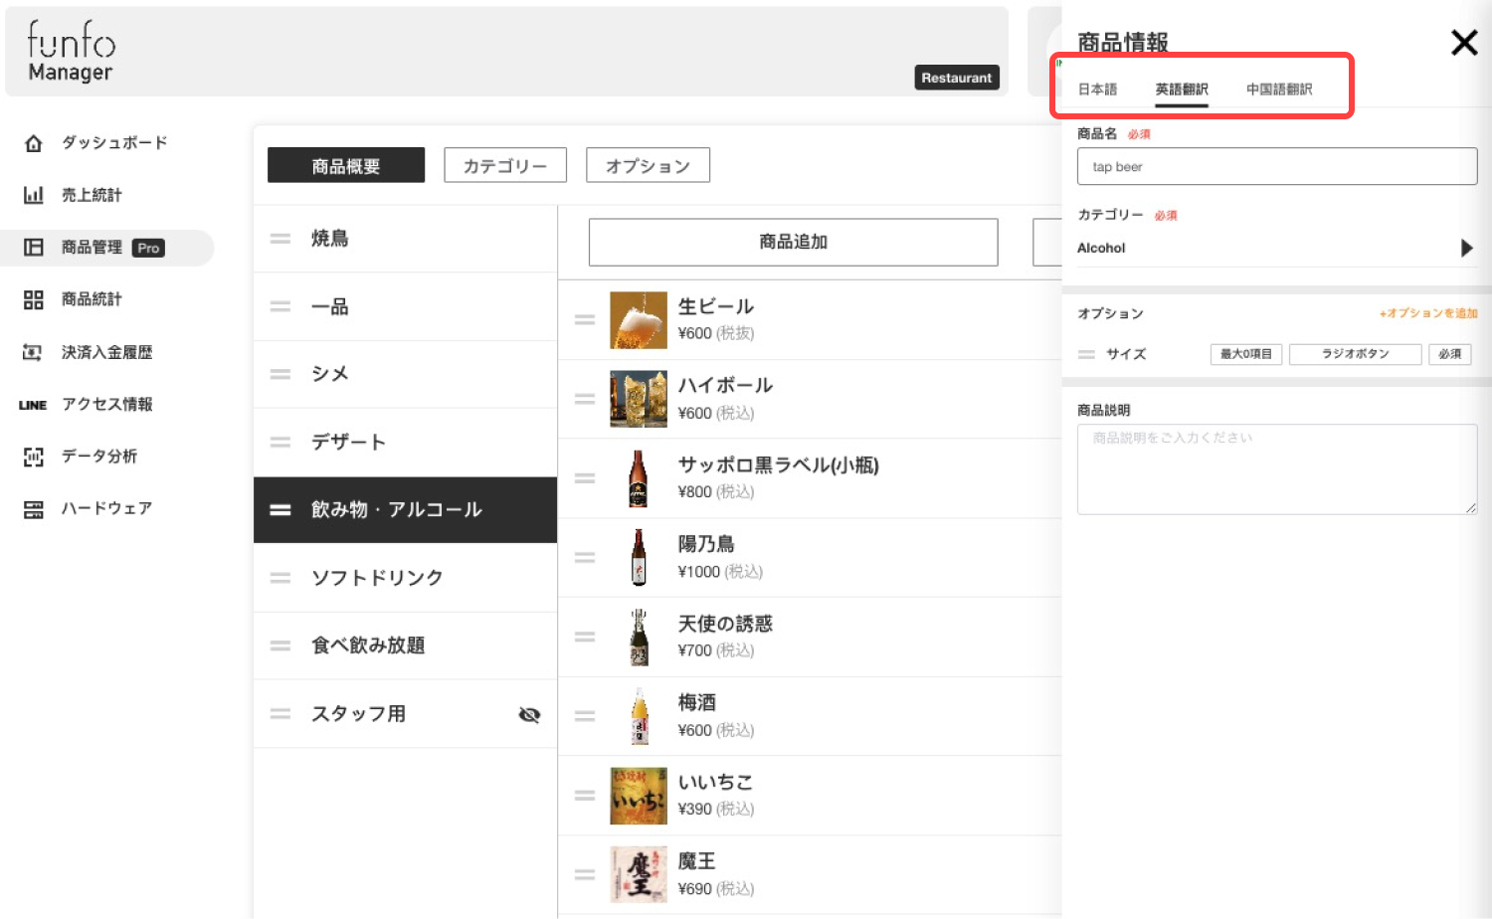
Task: Switch to 日本語 tab
Action: point(1097,90)
